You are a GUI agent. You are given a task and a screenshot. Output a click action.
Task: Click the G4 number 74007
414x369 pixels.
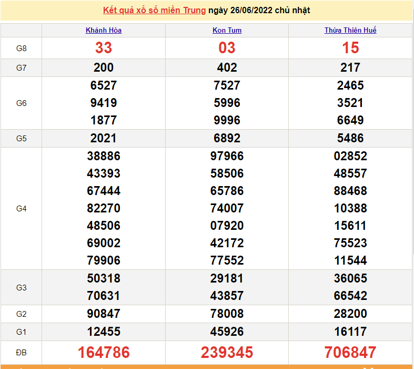(x=227, y=208)
